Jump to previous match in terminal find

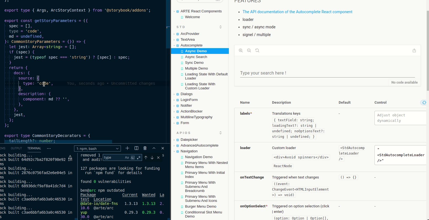[146, 158]
